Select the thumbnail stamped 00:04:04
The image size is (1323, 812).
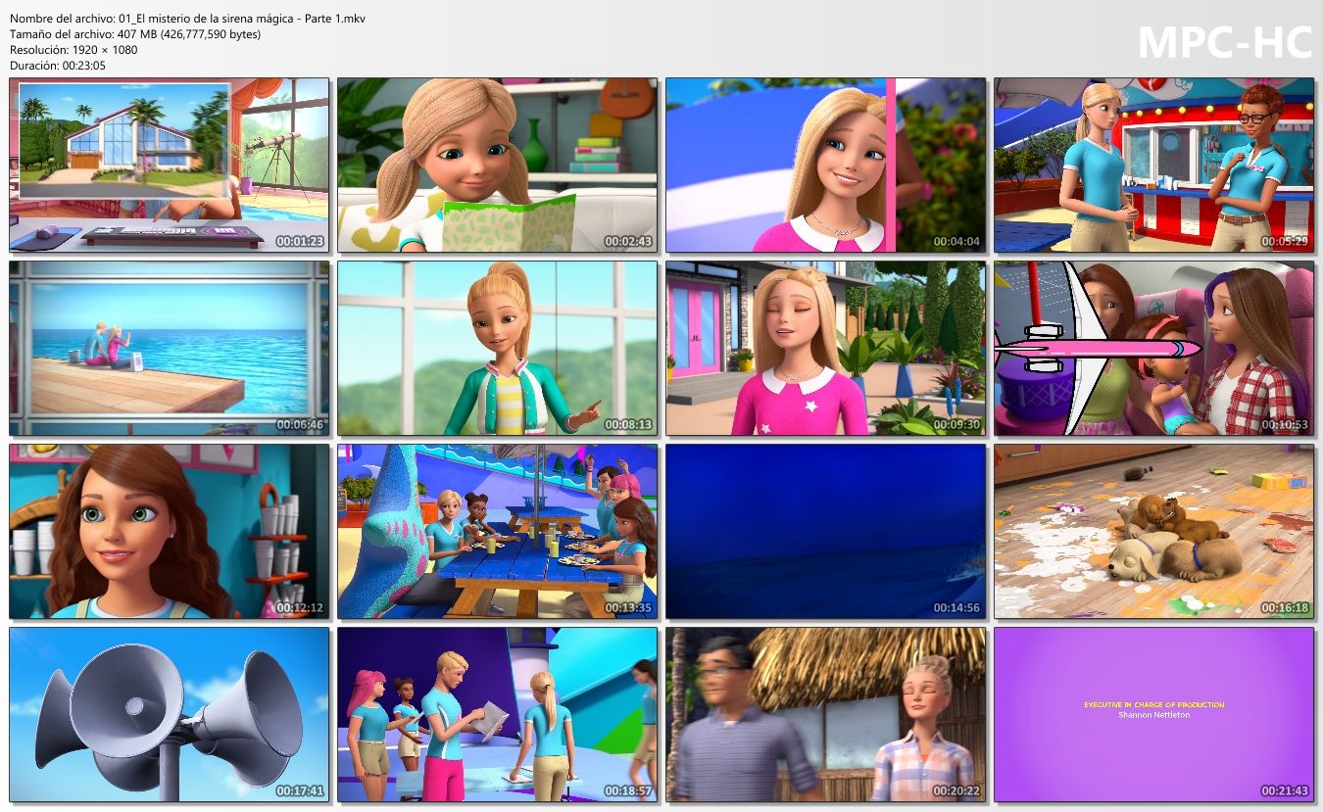(x=826, y=166)
